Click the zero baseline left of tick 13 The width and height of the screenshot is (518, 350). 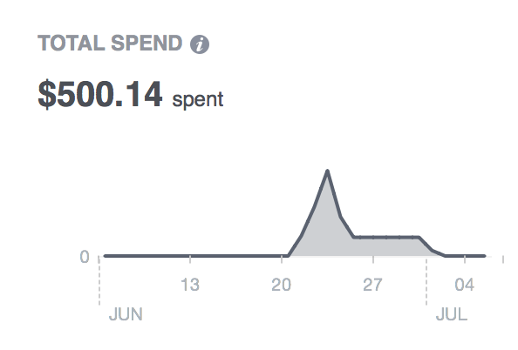pos(147,256)
